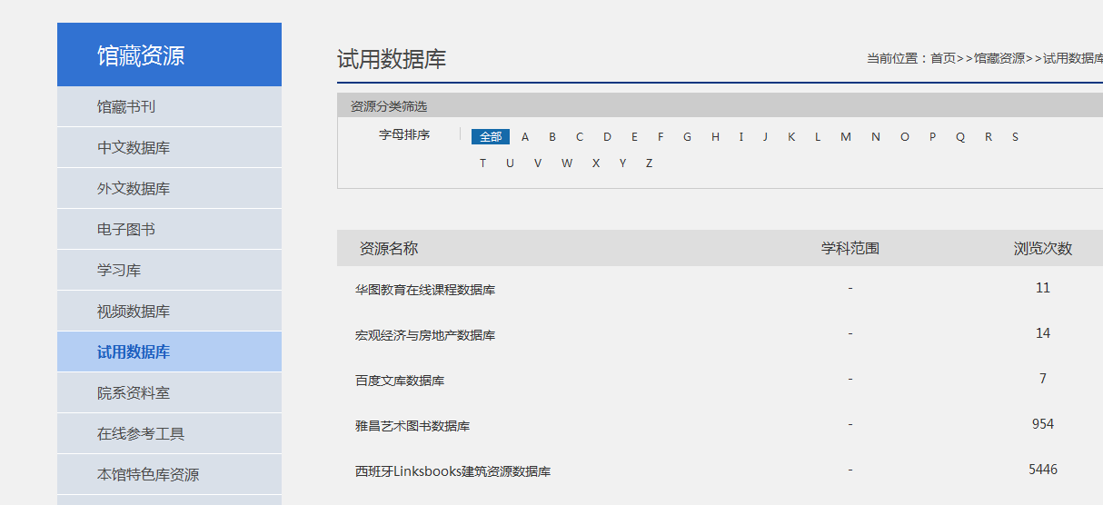Filter resources by letter A

(x=525, y=137)
